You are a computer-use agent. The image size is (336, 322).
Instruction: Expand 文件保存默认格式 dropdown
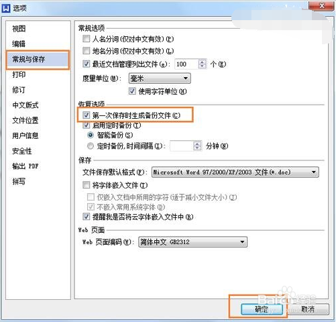click(x=235, y=172)
